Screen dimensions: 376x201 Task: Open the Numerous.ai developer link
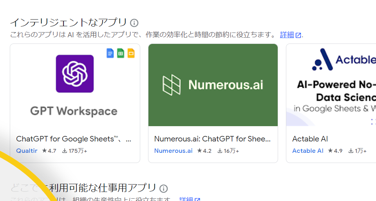tap(173, 151)
